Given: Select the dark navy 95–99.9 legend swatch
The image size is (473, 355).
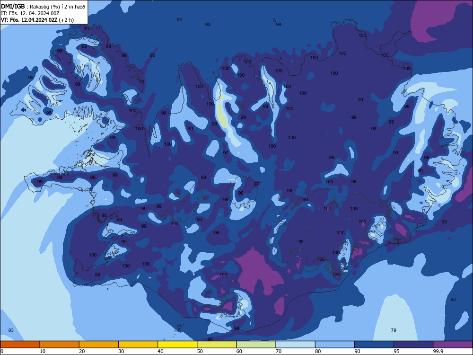Looking at the screenshot, I should pos(413,345).
